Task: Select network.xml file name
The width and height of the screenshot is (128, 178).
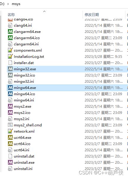Action: 24,131
